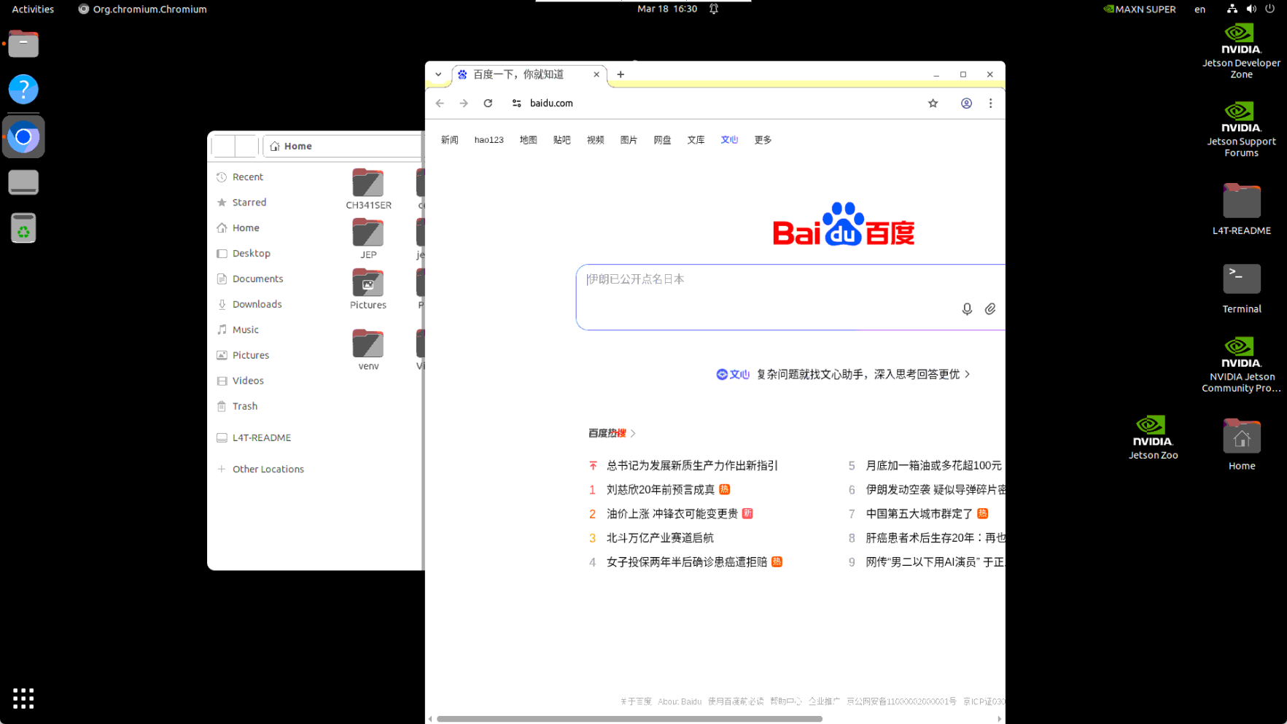Screen dimensions: 1287x724
Task: Select Documents in Files sidebar
Action: pyautogui.click(x=257, y=279)
